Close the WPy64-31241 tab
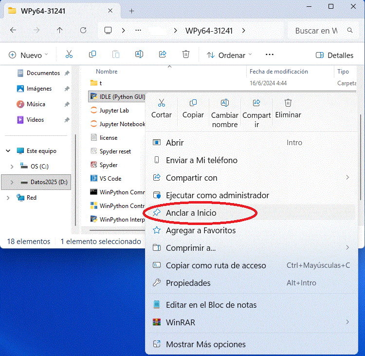Image resolution: width=365 pixels, height=356 pixels. click(x=110, y=11)
